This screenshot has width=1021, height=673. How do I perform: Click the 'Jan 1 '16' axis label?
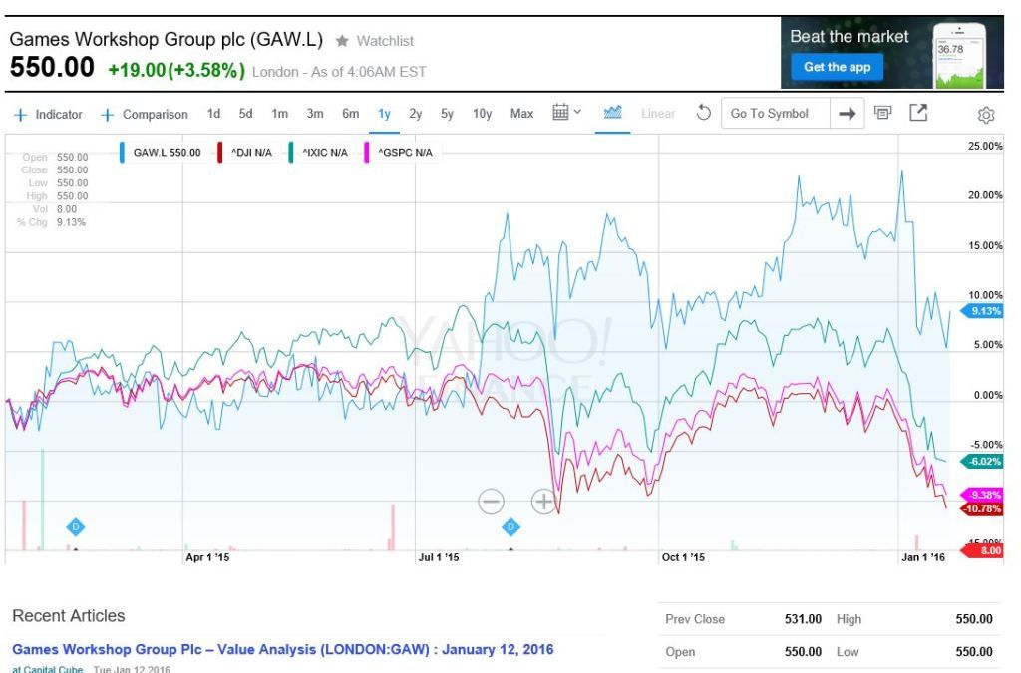[922, 557]
